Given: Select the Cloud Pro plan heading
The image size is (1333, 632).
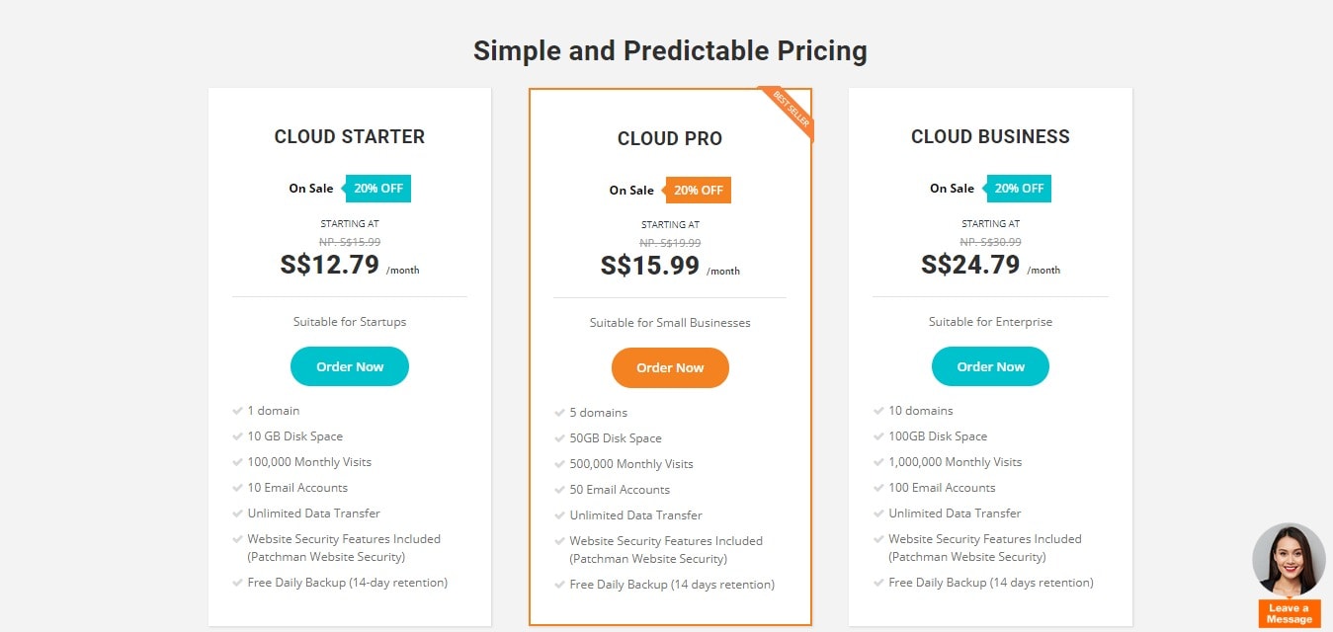Looking at the screenshot, I should click(670, 139).
